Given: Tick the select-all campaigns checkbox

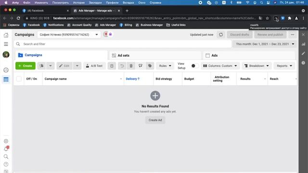Looking at the screenshot, I should coord(19,79).
